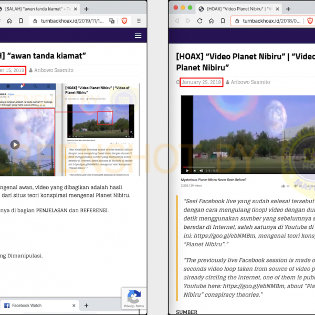
Task: Close the "awan tanda kiamat" tab in left window
Action: (x=75, y=9)
